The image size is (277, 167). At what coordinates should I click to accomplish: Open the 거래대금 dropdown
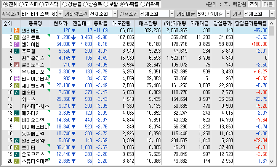tap(228, 14)
